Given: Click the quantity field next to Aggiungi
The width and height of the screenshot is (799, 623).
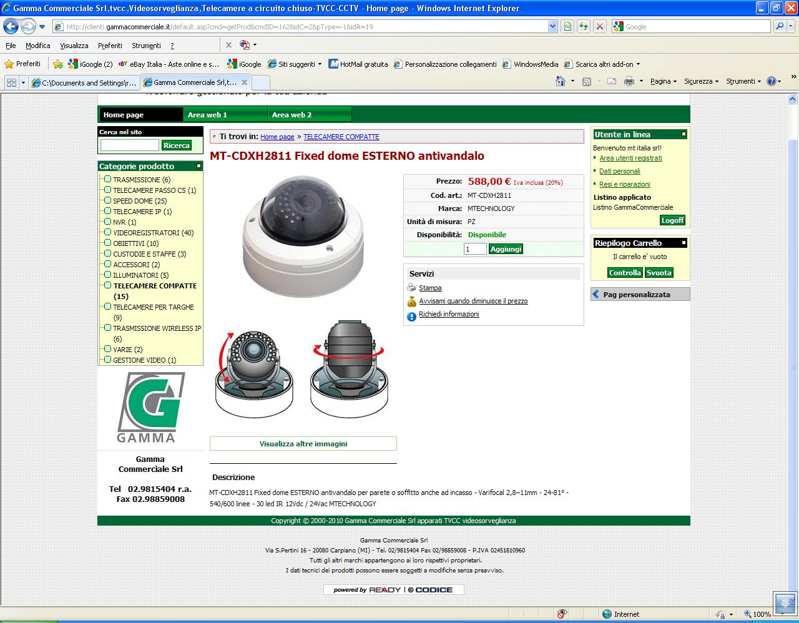Looking at the screenshot, I should coord(475,249).
